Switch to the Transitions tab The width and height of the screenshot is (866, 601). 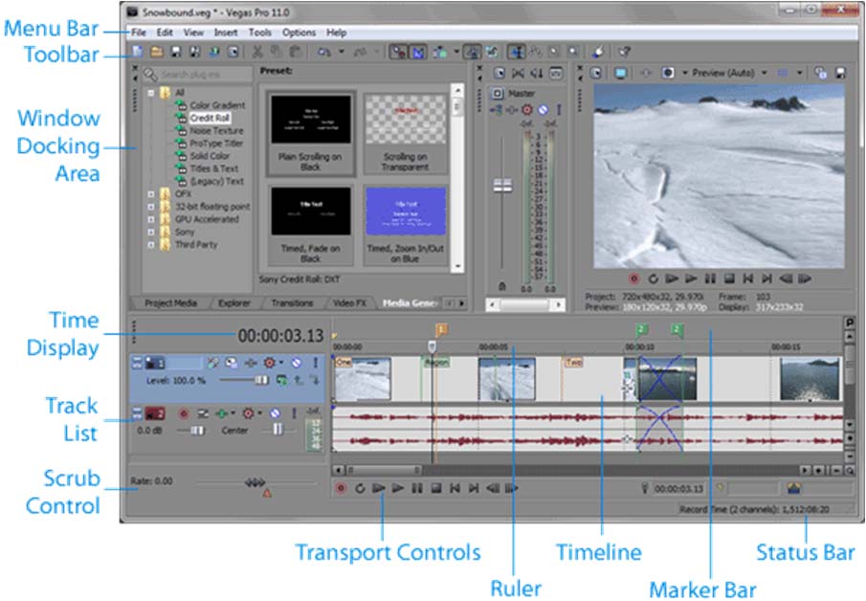tap(292, 303)
